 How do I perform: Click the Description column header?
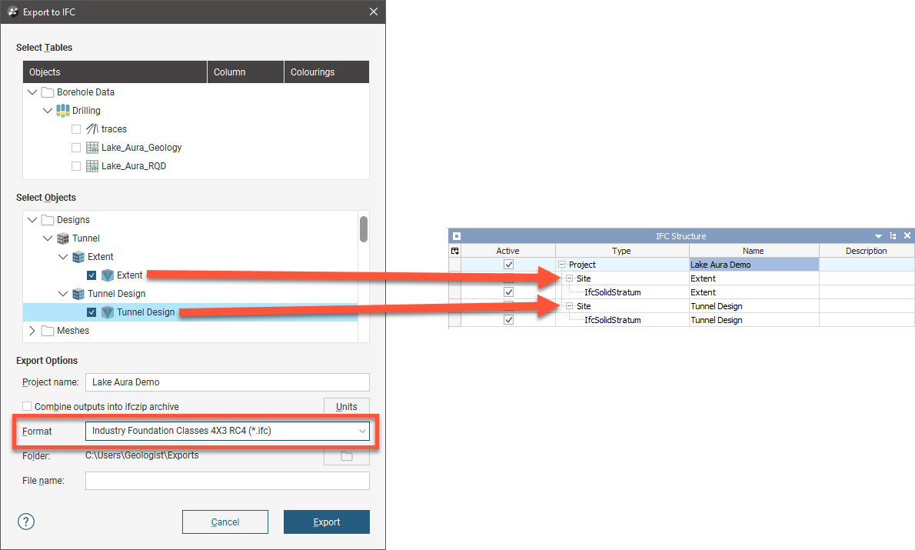867,251
